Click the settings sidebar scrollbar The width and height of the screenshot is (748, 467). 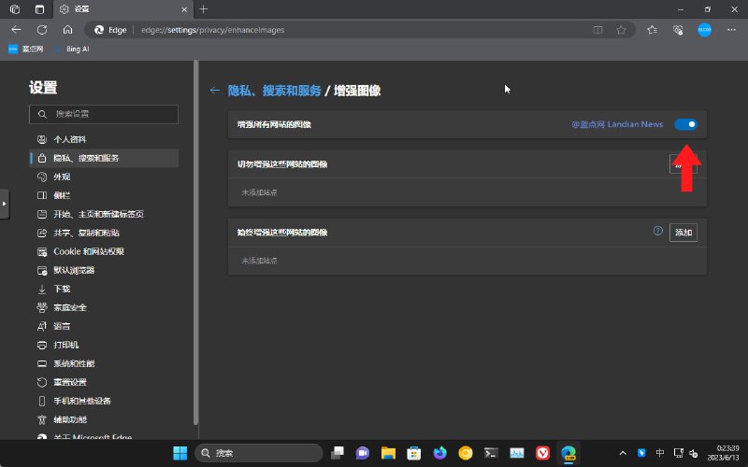[195, 242]
